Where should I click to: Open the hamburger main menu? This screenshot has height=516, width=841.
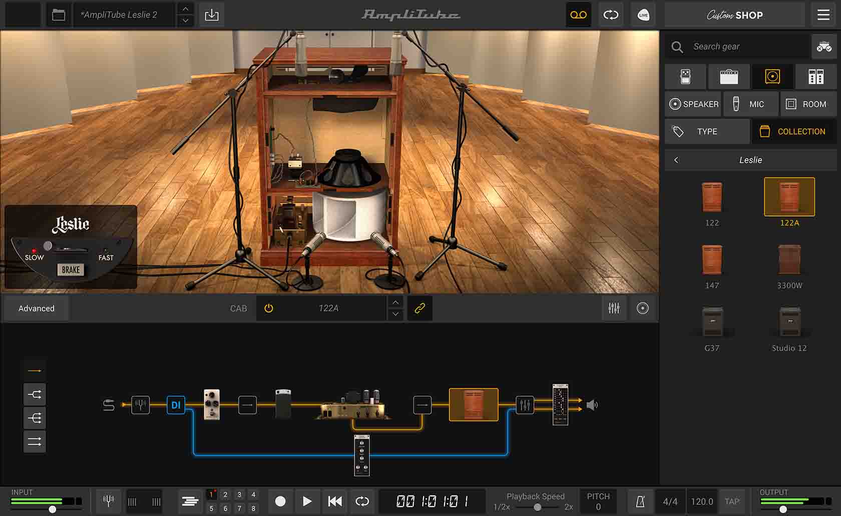point(823,15)
